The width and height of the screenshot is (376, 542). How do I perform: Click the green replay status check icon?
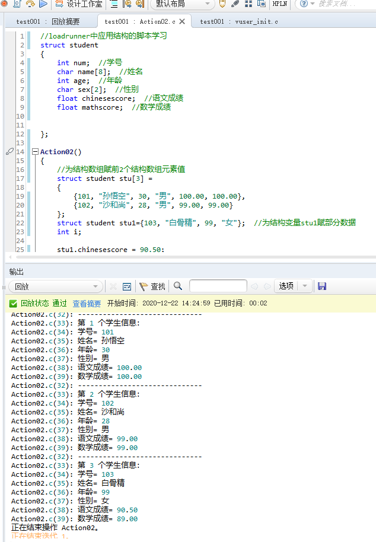tap(13, 304)
